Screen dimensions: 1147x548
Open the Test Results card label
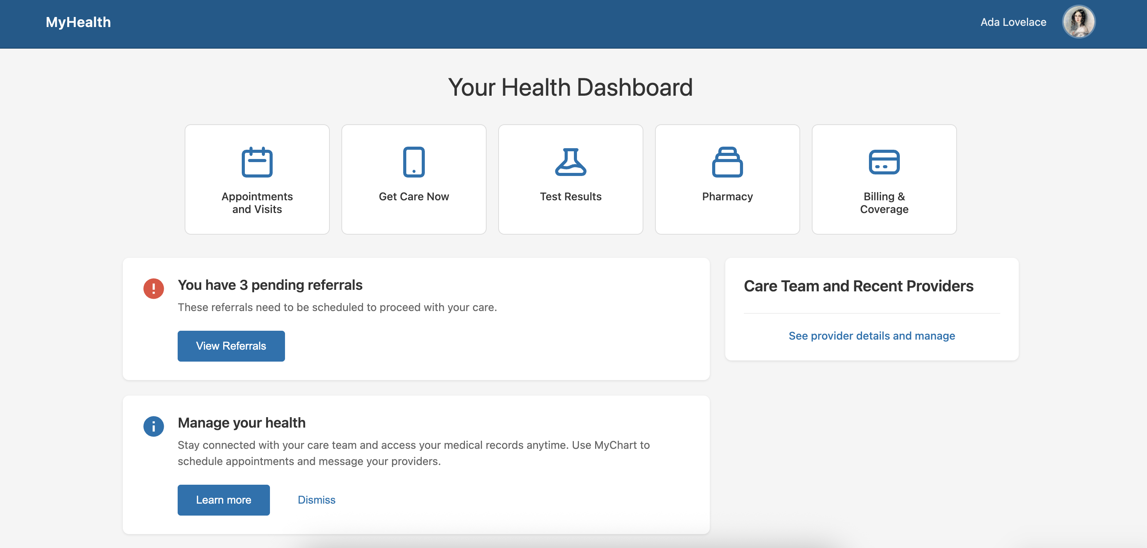click(x=570, y=196)
